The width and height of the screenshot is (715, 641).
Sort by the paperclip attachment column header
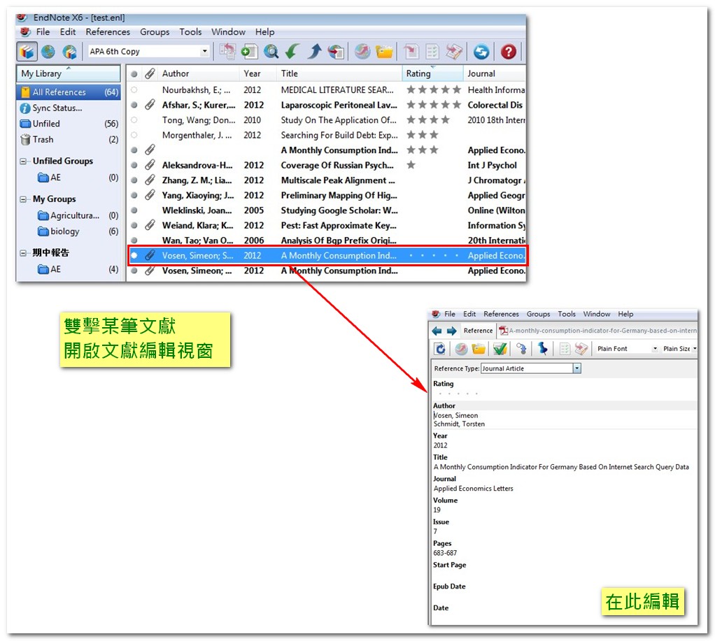click(150, 73)
